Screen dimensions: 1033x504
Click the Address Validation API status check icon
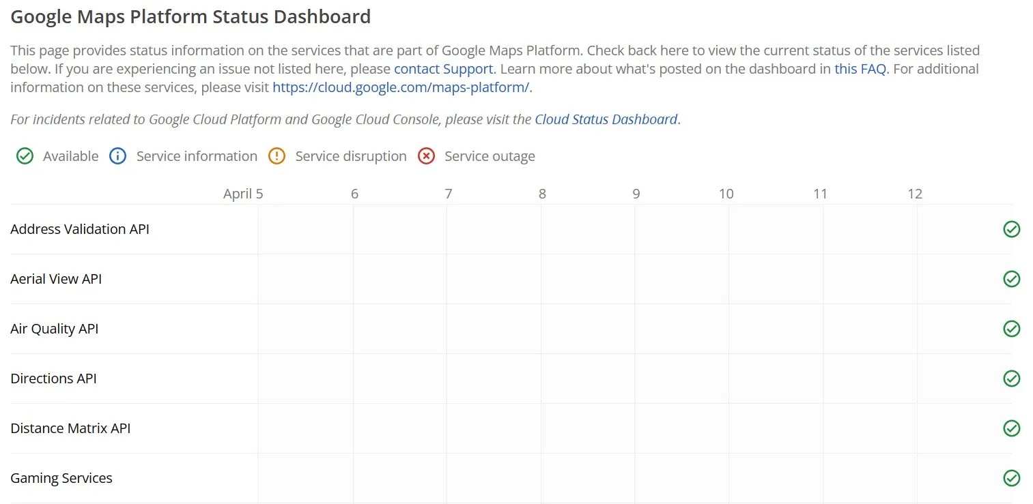[1011, 229]
